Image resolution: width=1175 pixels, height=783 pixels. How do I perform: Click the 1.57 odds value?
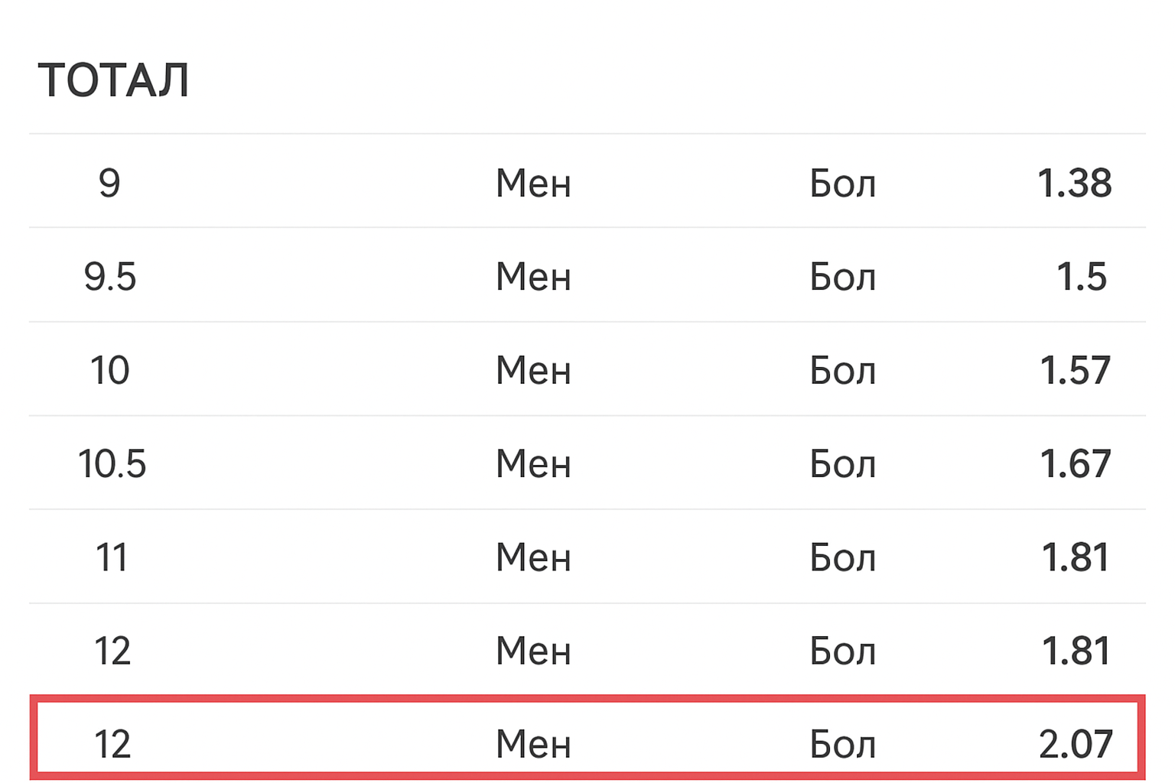coord(1075,371)
